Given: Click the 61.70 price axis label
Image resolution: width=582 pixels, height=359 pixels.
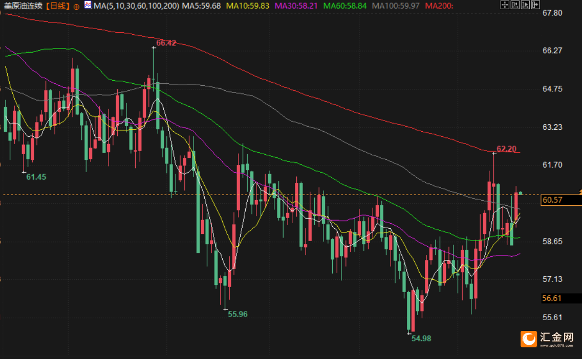Looking at the screenshot, I should pos(552,164).
